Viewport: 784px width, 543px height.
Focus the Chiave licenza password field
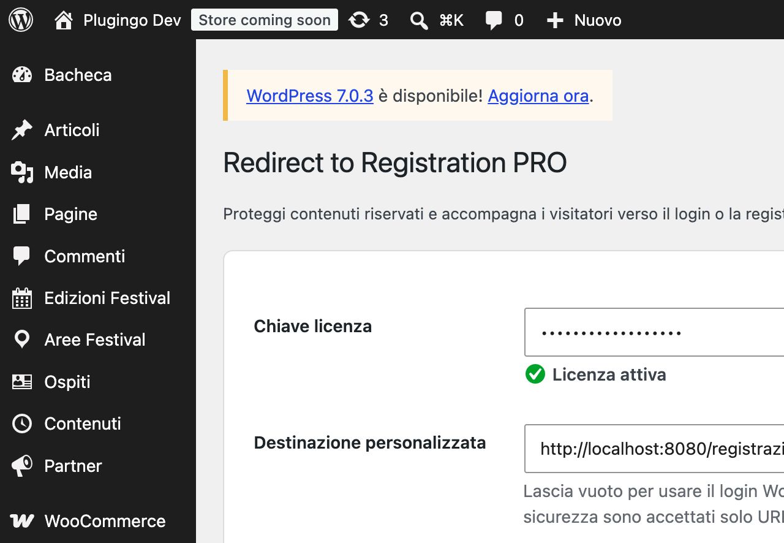[654, 332]
